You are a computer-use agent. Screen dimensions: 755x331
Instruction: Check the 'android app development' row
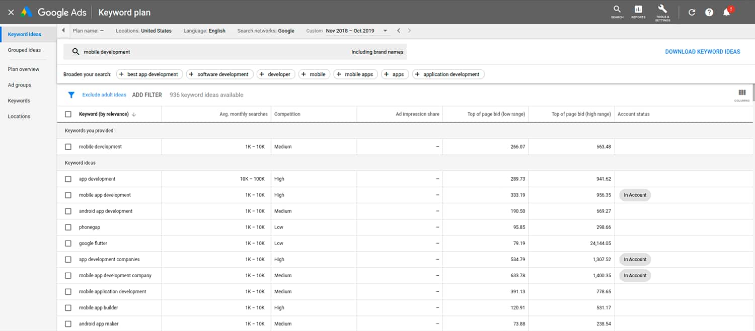click(x=68, y=211)
